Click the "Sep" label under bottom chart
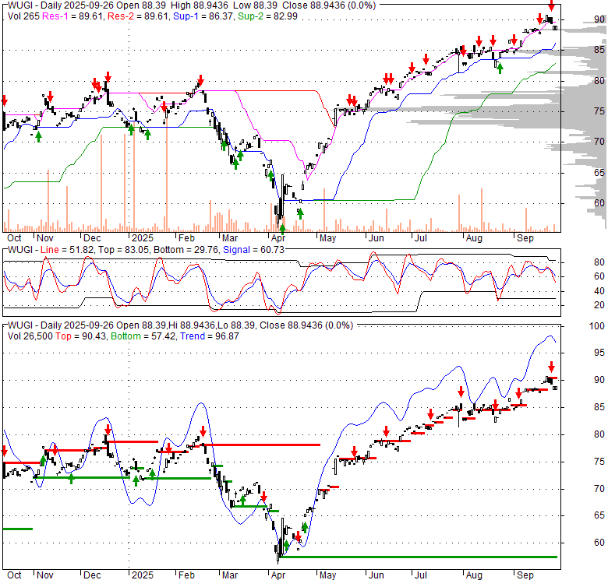 pos(525,575)
